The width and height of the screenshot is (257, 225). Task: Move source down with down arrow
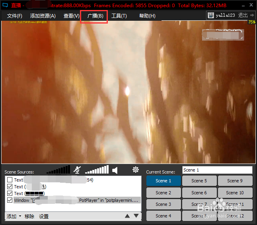[x=136, y=216]
